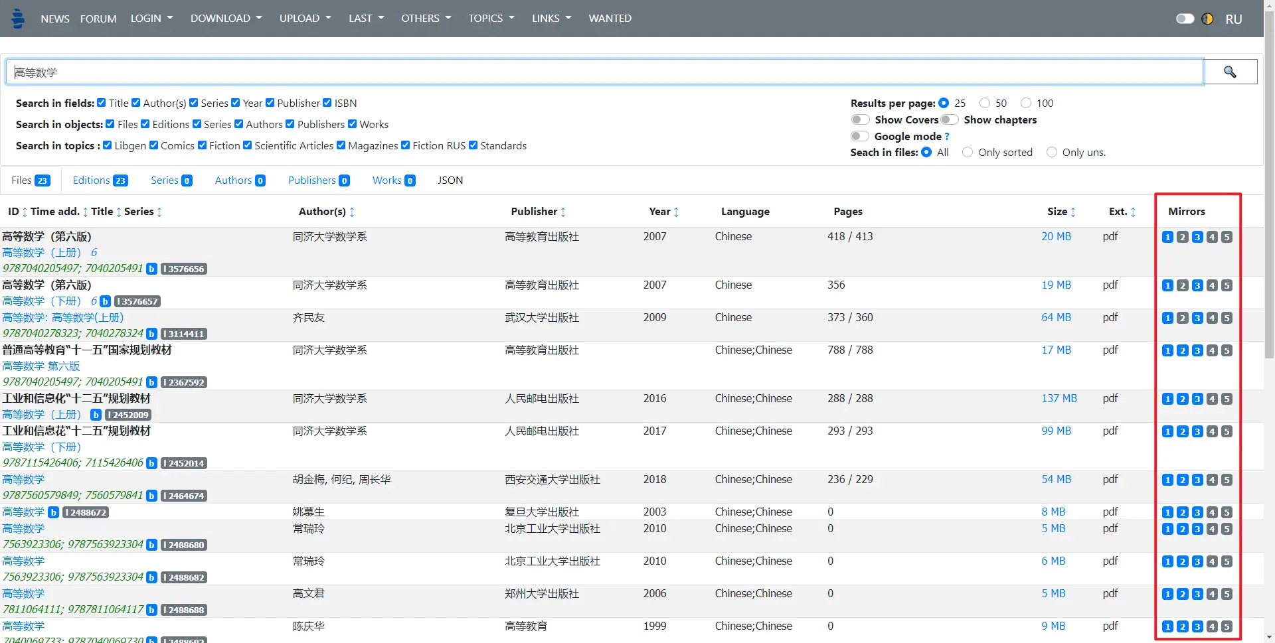Sort results by Year arrows
The image size is (1275, 643).
(676, 212)
